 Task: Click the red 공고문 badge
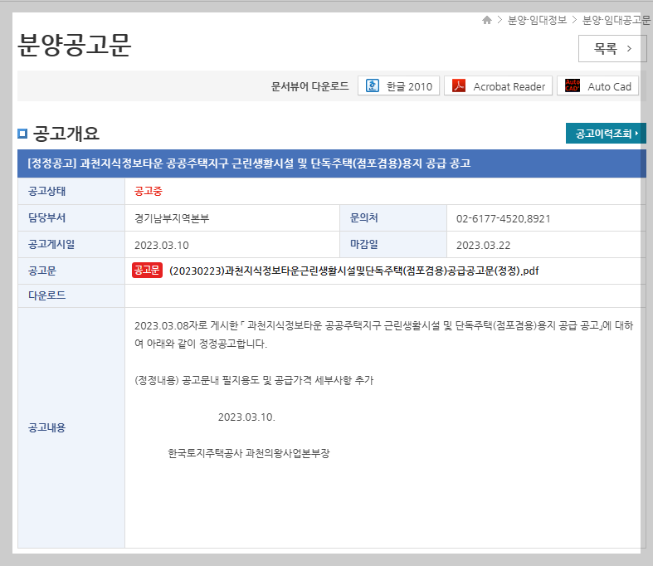click(147, 271)
